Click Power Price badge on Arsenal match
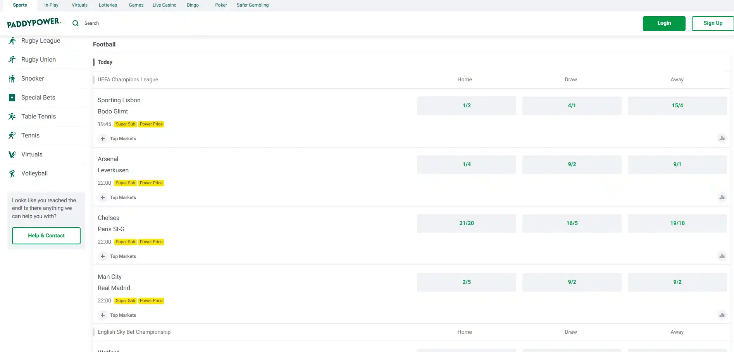Screen dimensions: 734x352 pyautogui.click(x=151, y=183)
